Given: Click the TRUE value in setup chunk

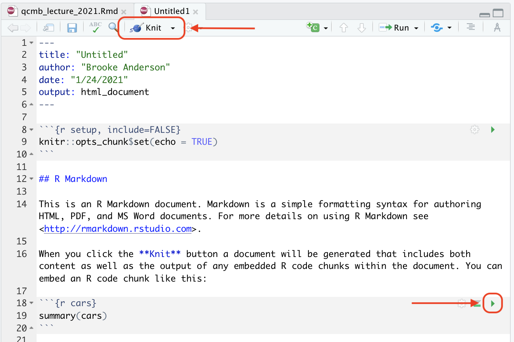Looking at the screenshot, I should (202, 142).
